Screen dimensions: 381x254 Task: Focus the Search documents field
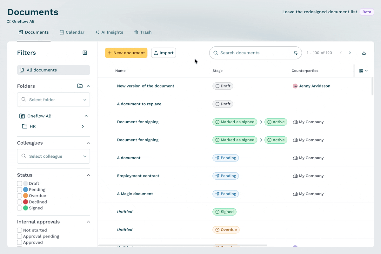click(x=249, y=53)
